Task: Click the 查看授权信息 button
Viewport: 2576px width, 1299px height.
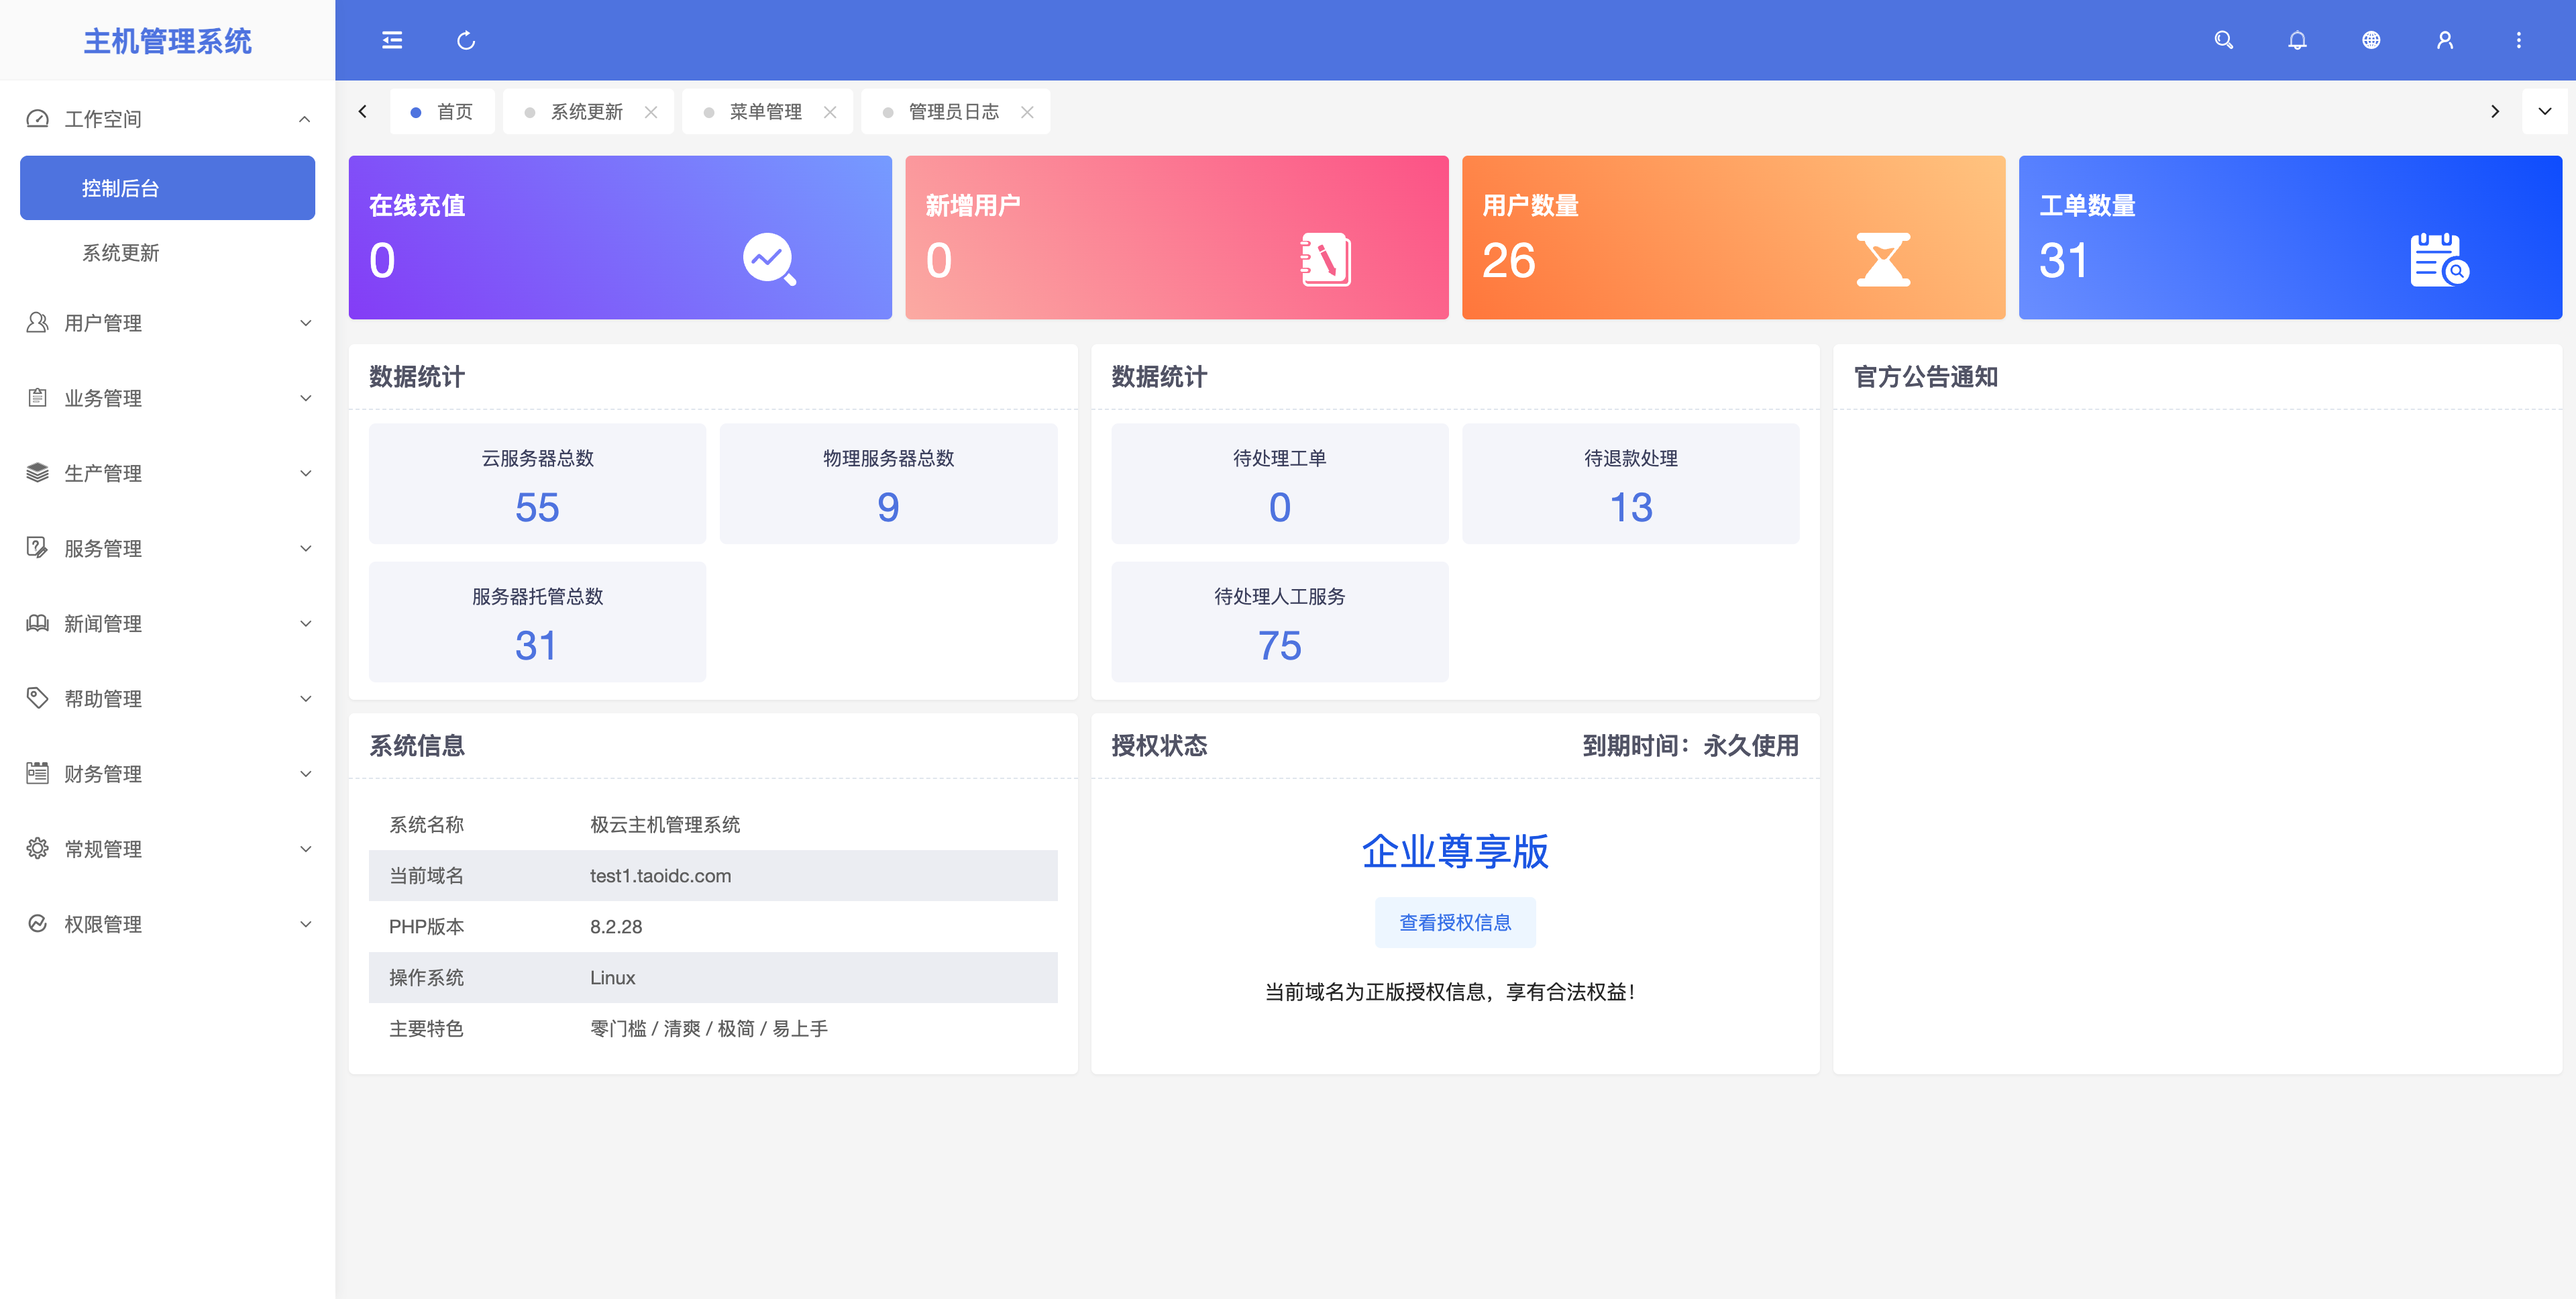Action: coord(1454,922)
